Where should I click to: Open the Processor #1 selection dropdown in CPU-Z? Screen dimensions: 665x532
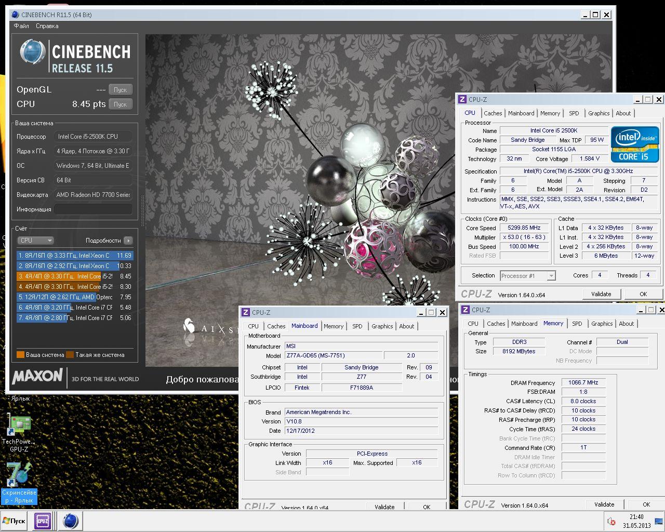coord(528,276)
